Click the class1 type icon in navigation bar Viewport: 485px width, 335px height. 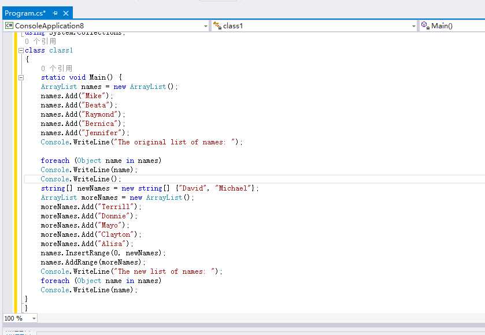point(217,25)
